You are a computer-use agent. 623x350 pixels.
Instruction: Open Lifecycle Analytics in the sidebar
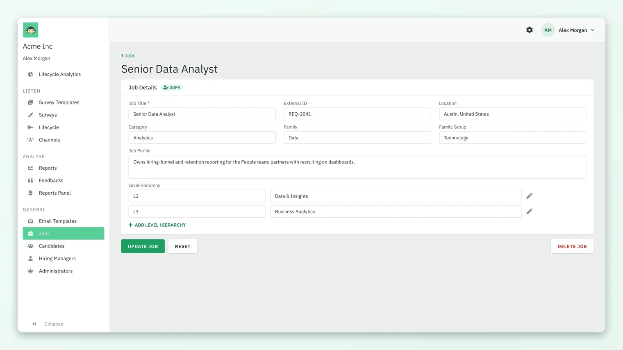tap(64, 74)
